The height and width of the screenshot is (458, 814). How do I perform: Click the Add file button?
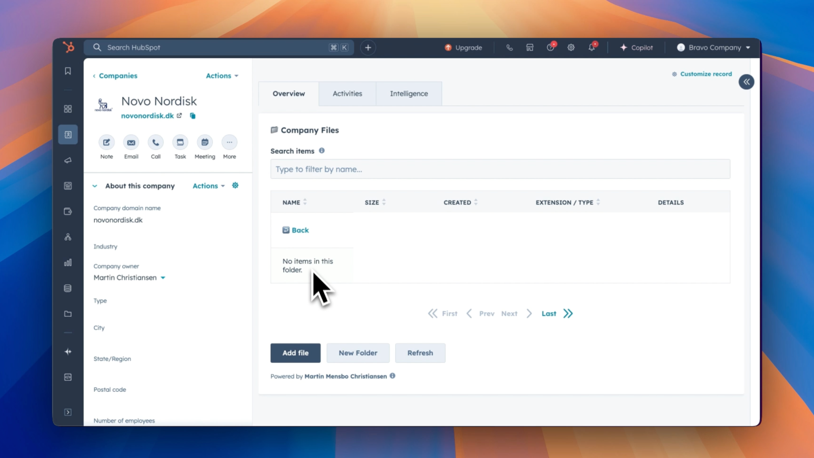click(295, 353)
